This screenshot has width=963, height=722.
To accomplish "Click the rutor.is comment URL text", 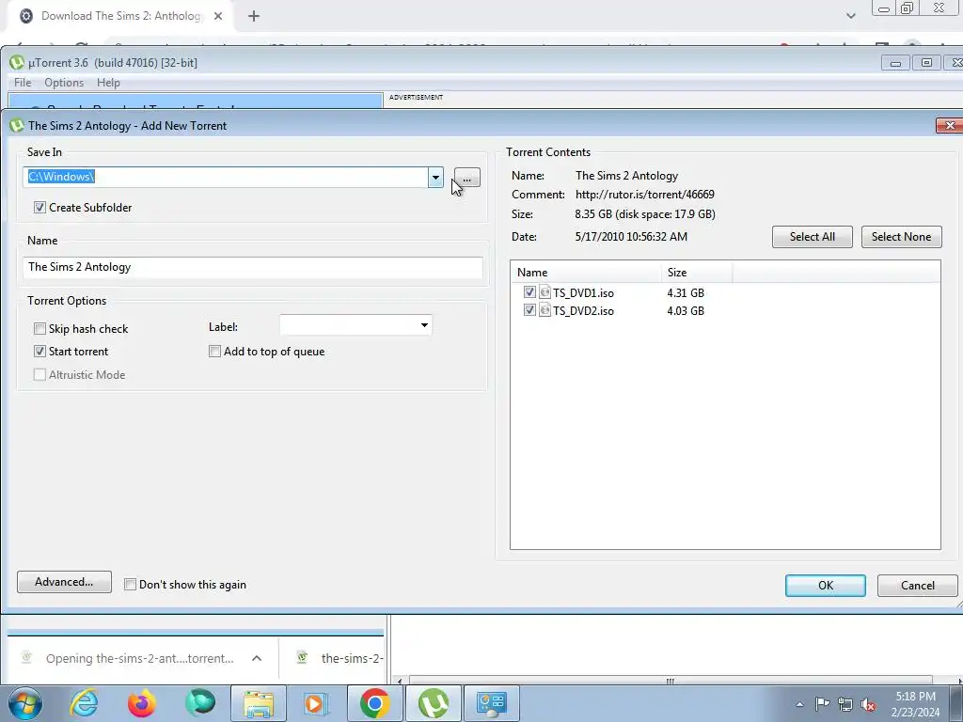I will pos(645,195).
